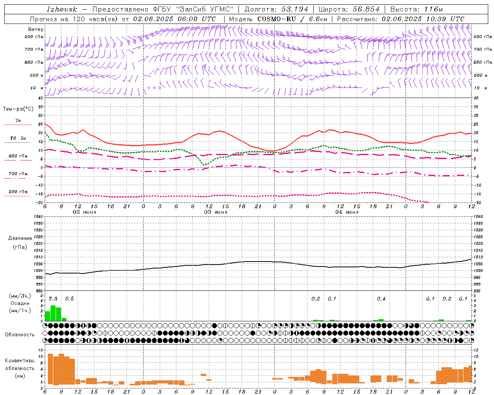Click the 02 июня date label
Image resolution: width=494 pixels, height=395 pixels.
click(85, 212)
